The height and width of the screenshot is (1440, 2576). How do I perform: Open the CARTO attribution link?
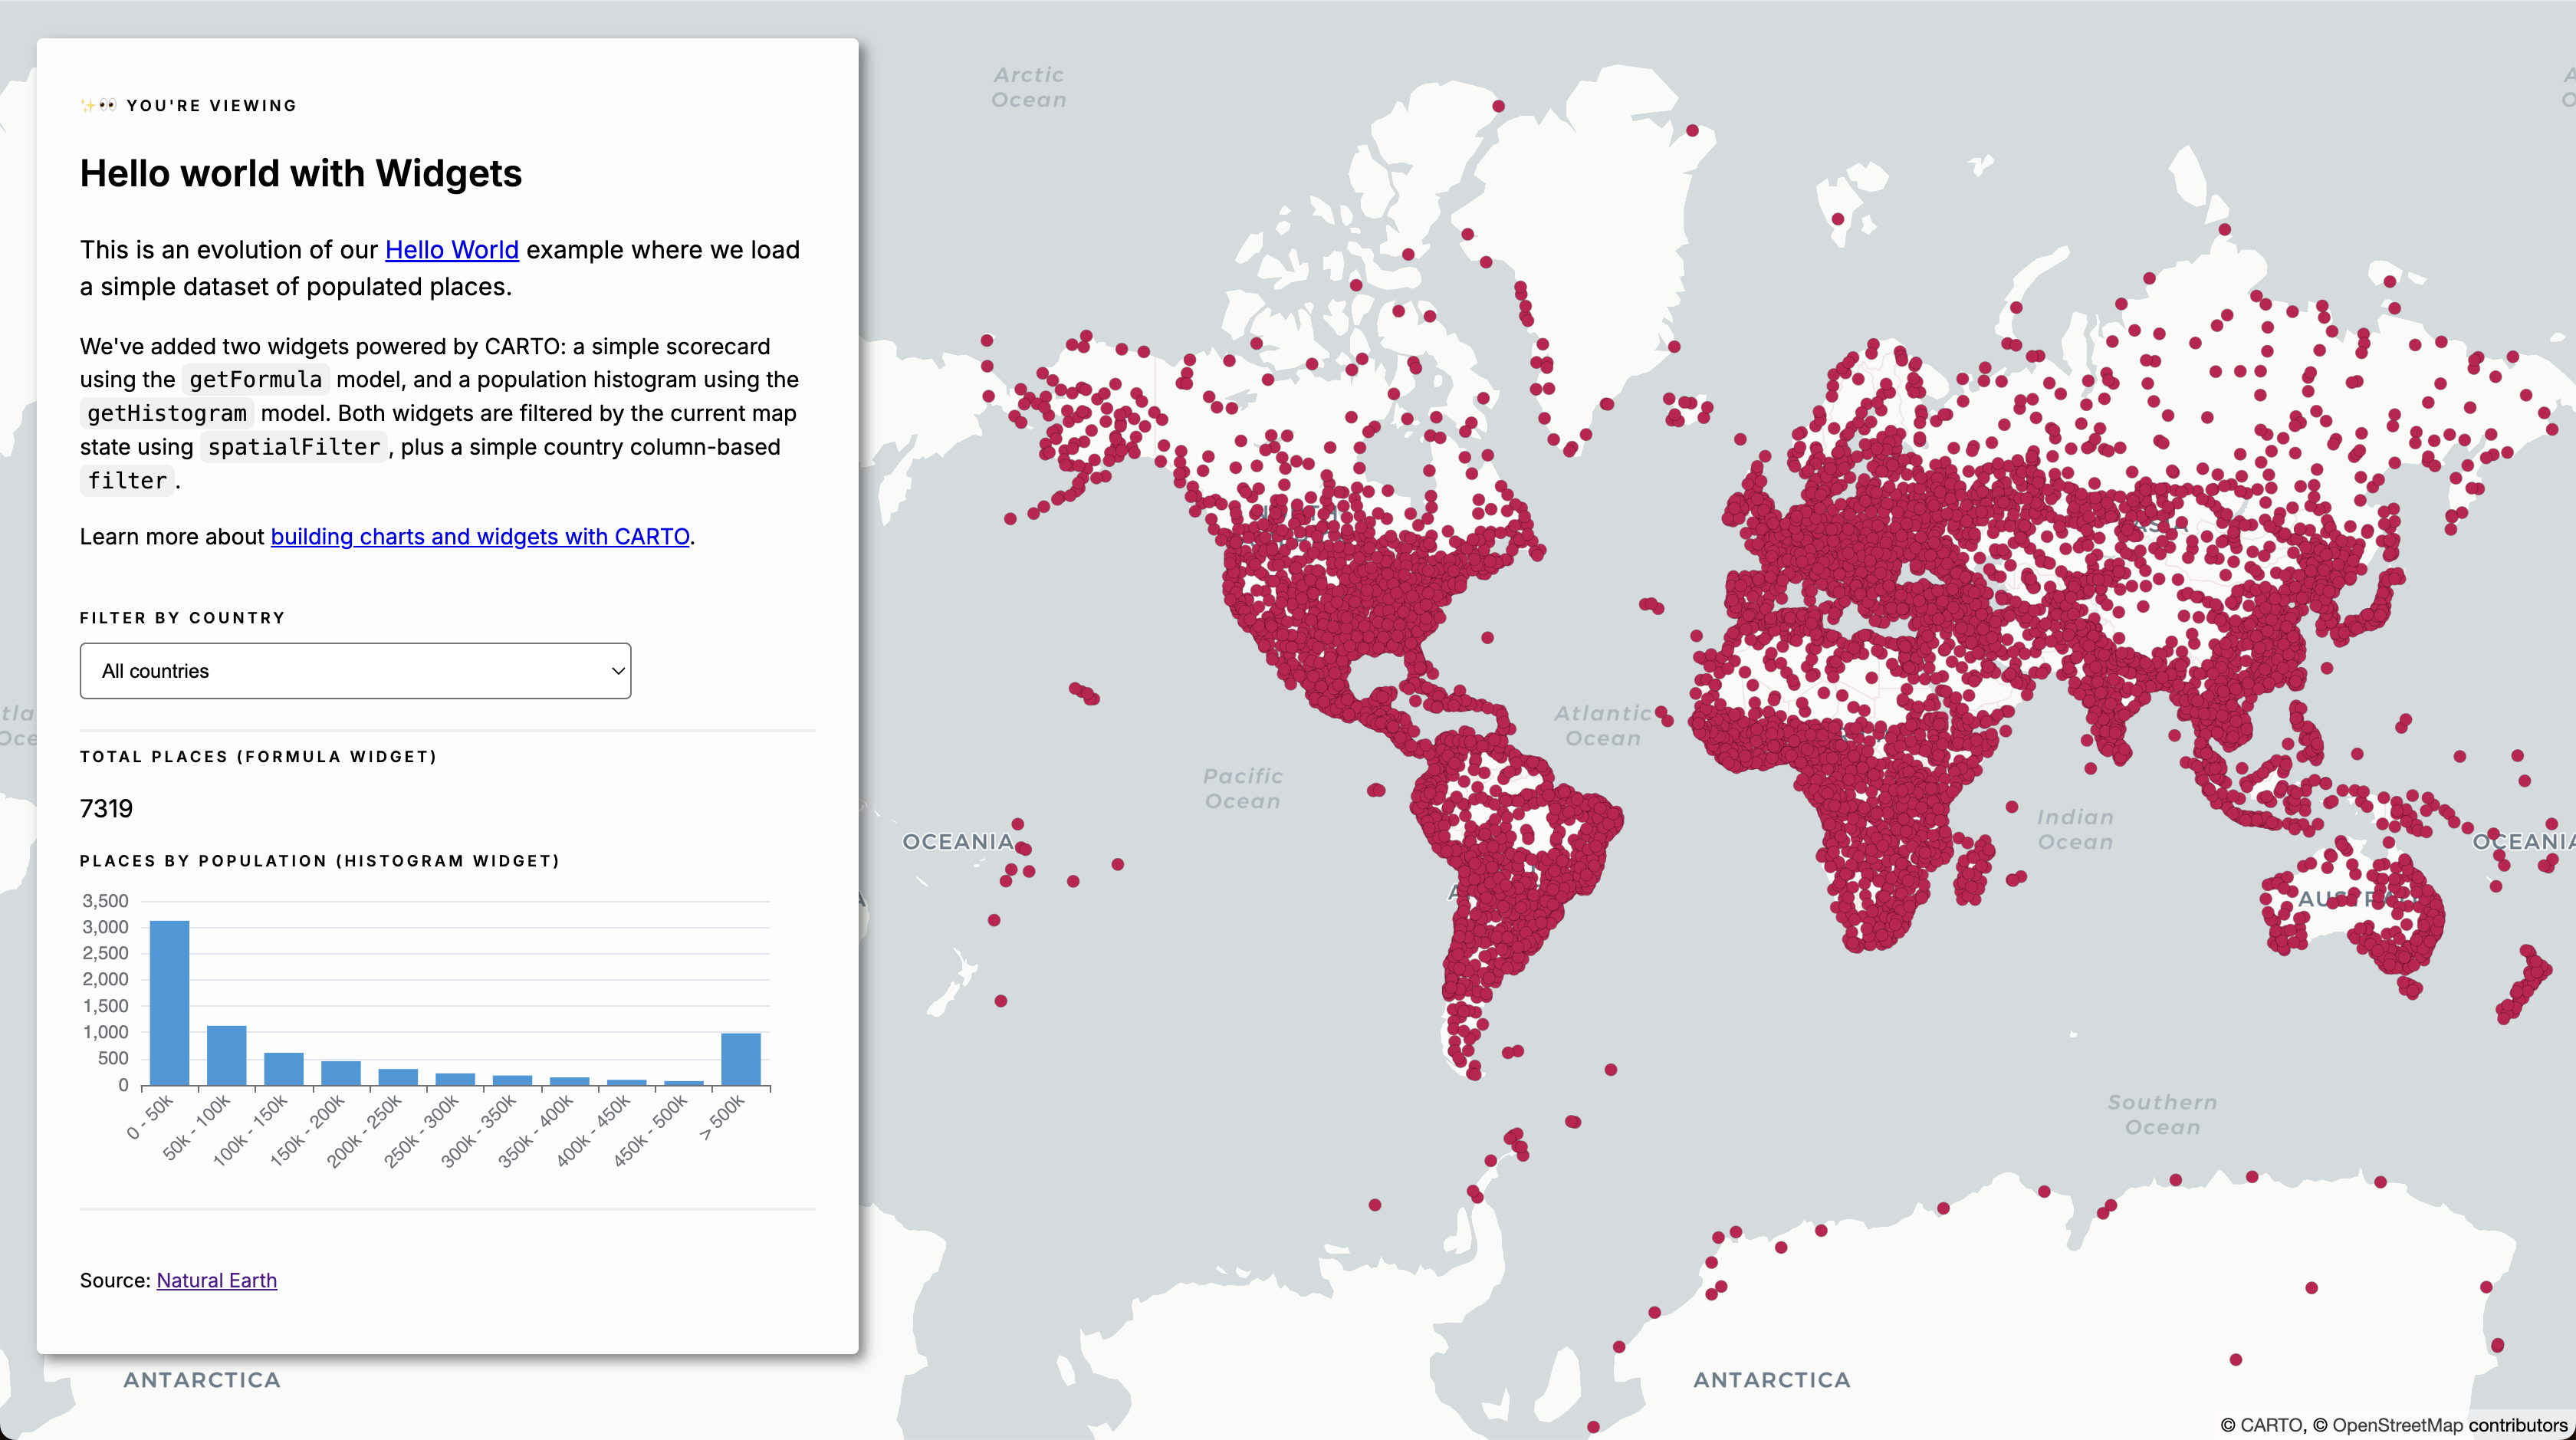pos(2270,1425)
